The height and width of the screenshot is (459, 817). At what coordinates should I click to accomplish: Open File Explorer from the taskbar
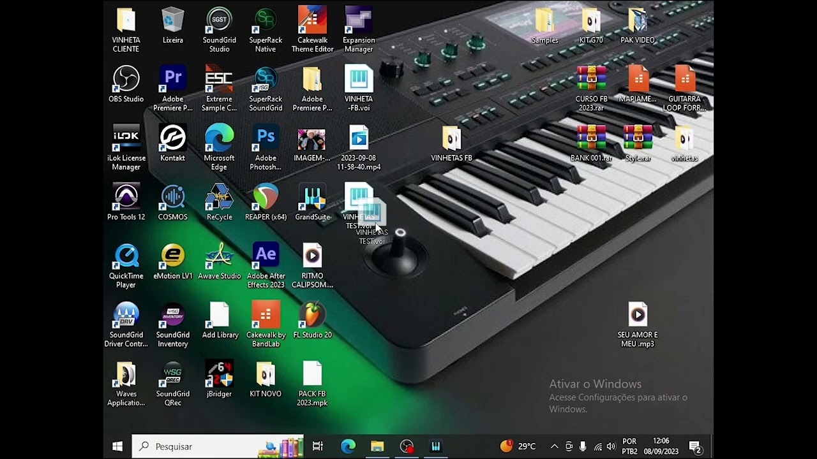click(x=377, y=446)
